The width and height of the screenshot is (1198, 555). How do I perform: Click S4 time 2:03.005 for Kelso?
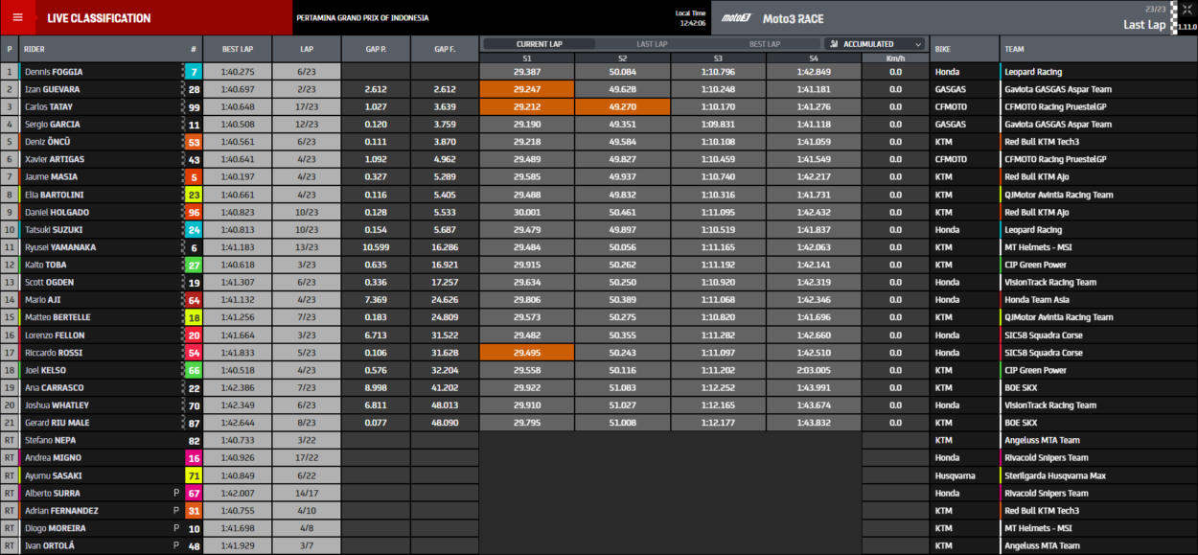point(813,370)
